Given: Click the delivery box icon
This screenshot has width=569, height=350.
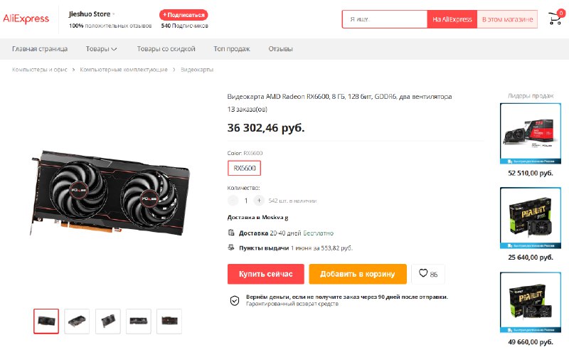Looking at the screenshot, I should [x=231, y=233].
